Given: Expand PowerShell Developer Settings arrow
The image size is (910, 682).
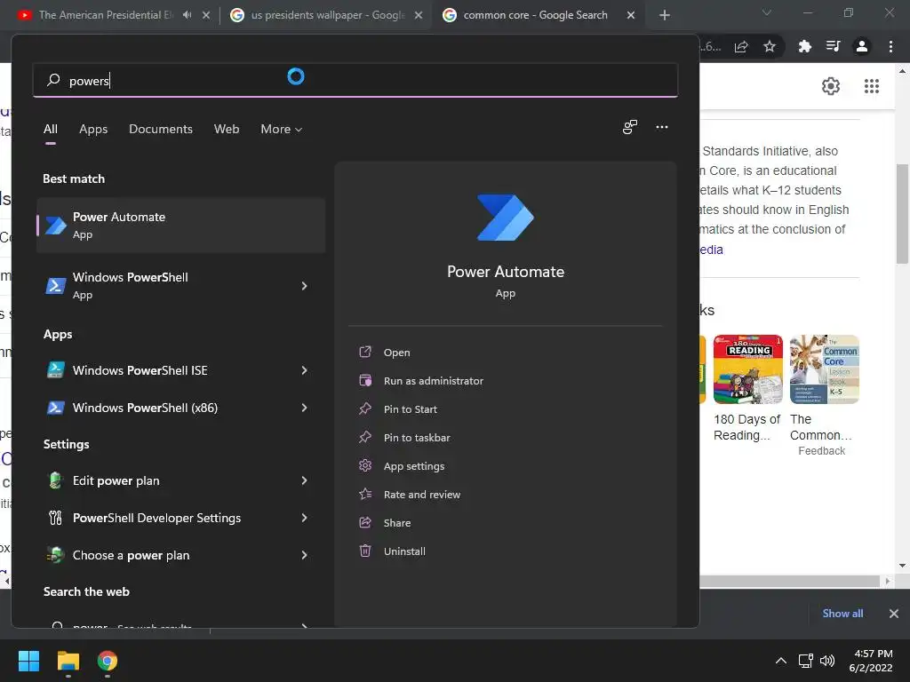Looking at the screenshot, I should [x=304, y=518].
